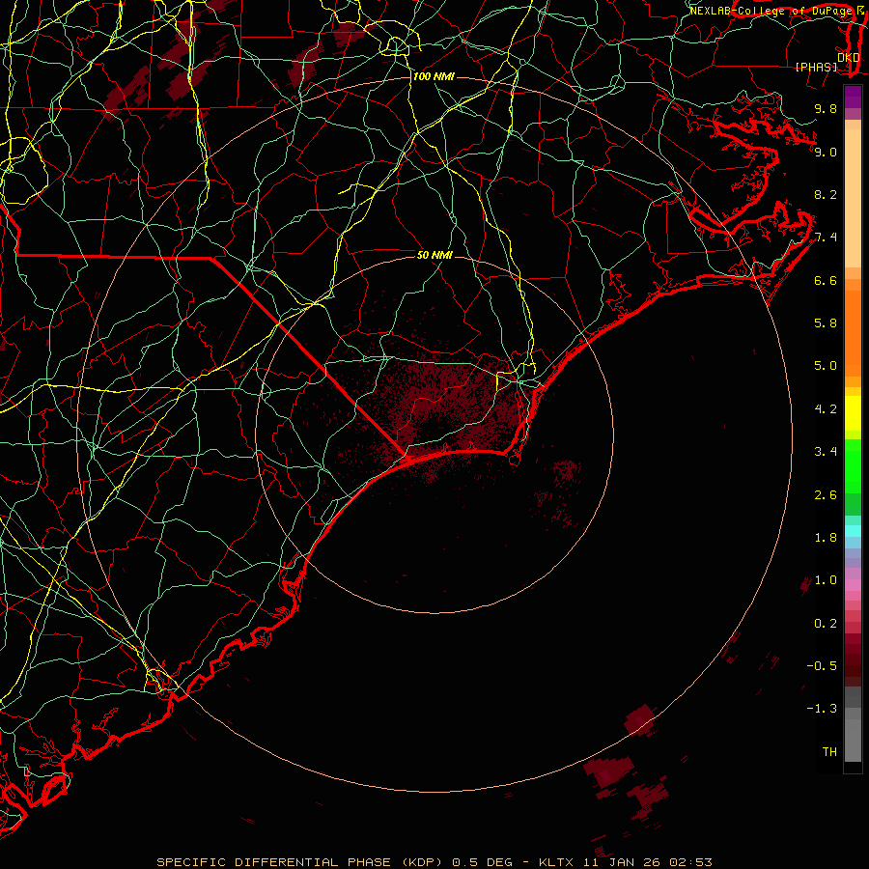
Task: Pick the yellow segment of the color bar
Action: 853,413
